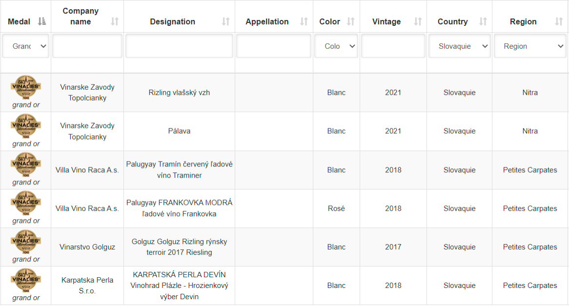Image resolution: width=569 pixels, height=306 pixels.
Task: Click medal badge in Palugyay Tramín row
Action: pos(26,164)
